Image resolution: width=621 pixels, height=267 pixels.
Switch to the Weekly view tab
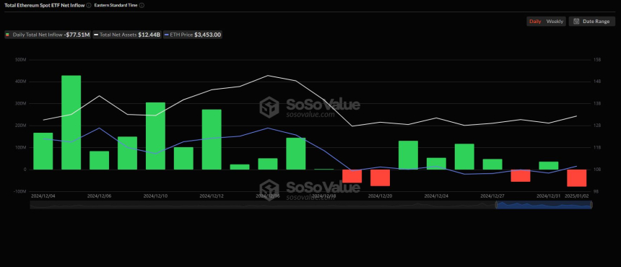pos(555,22)
